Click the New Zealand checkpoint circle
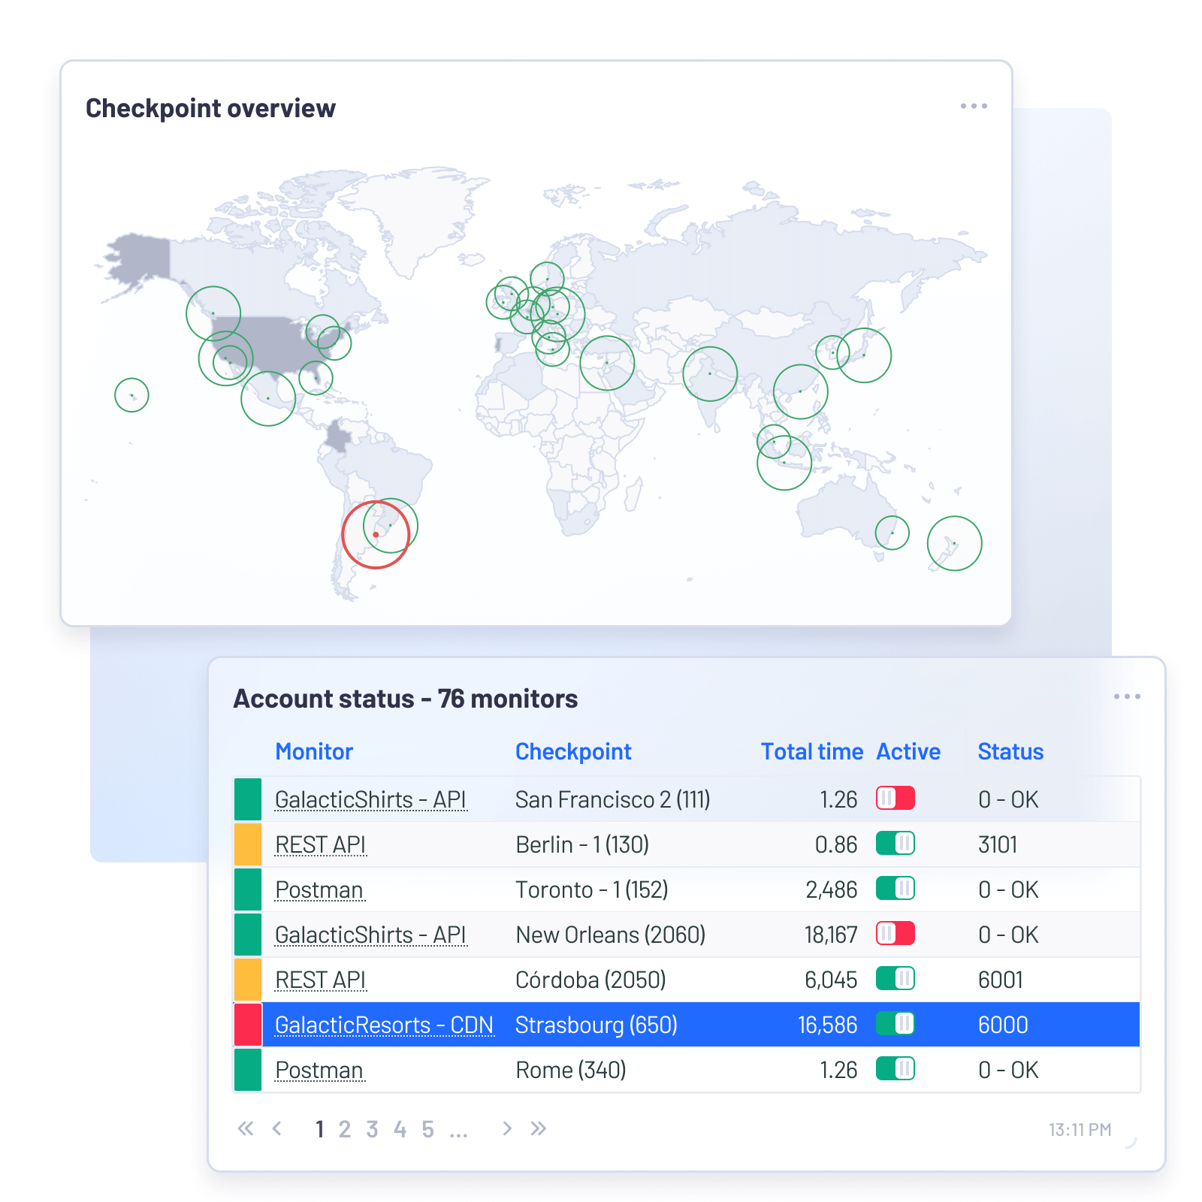The width and height of the screenshot is (1202, 1202). [954, 543]
